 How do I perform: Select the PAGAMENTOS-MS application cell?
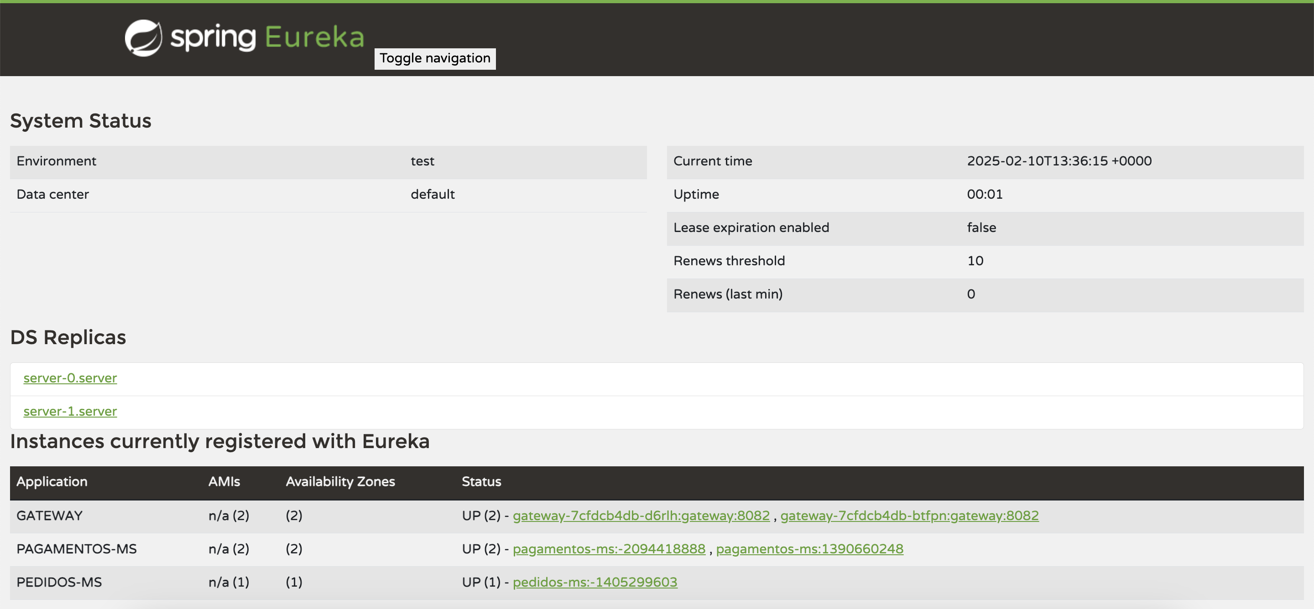pos(77,549)
